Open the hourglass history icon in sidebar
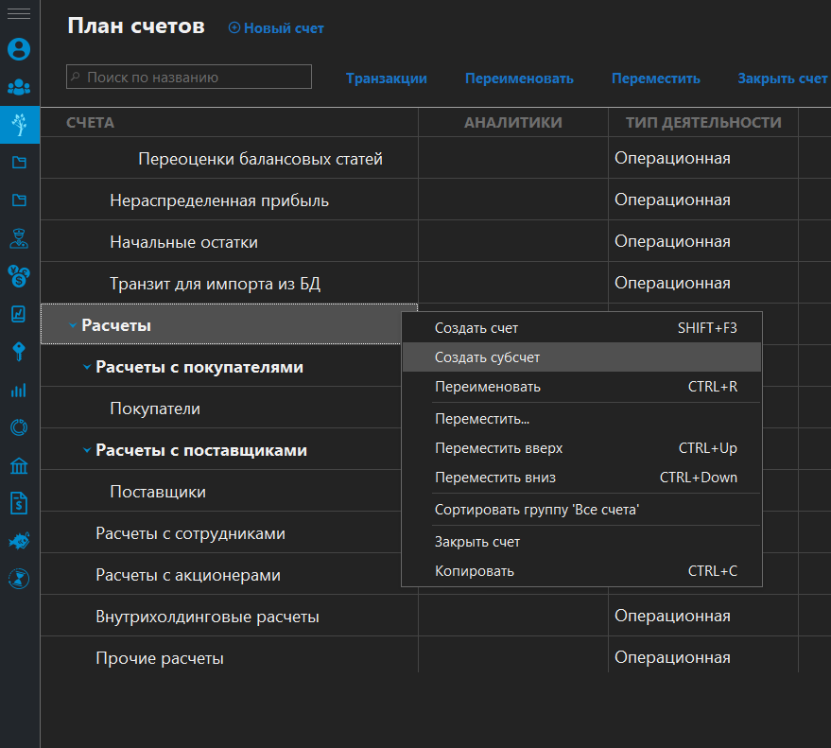This screenshot has height=748, width=831. coord(18,579)
